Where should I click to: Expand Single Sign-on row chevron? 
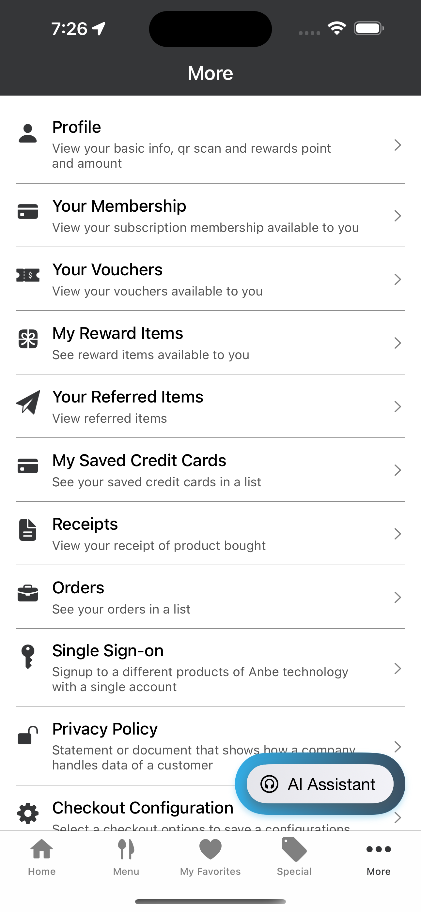pos(398,668)
